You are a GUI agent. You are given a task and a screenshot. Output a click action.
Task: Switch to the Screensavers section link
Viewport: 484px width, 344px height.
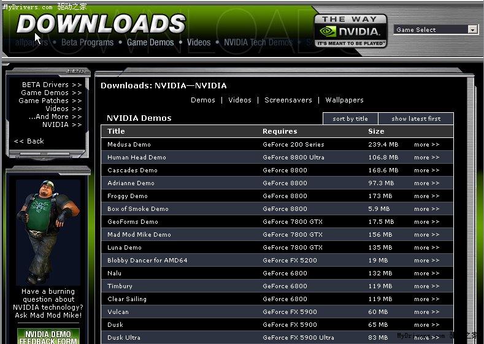288,100
